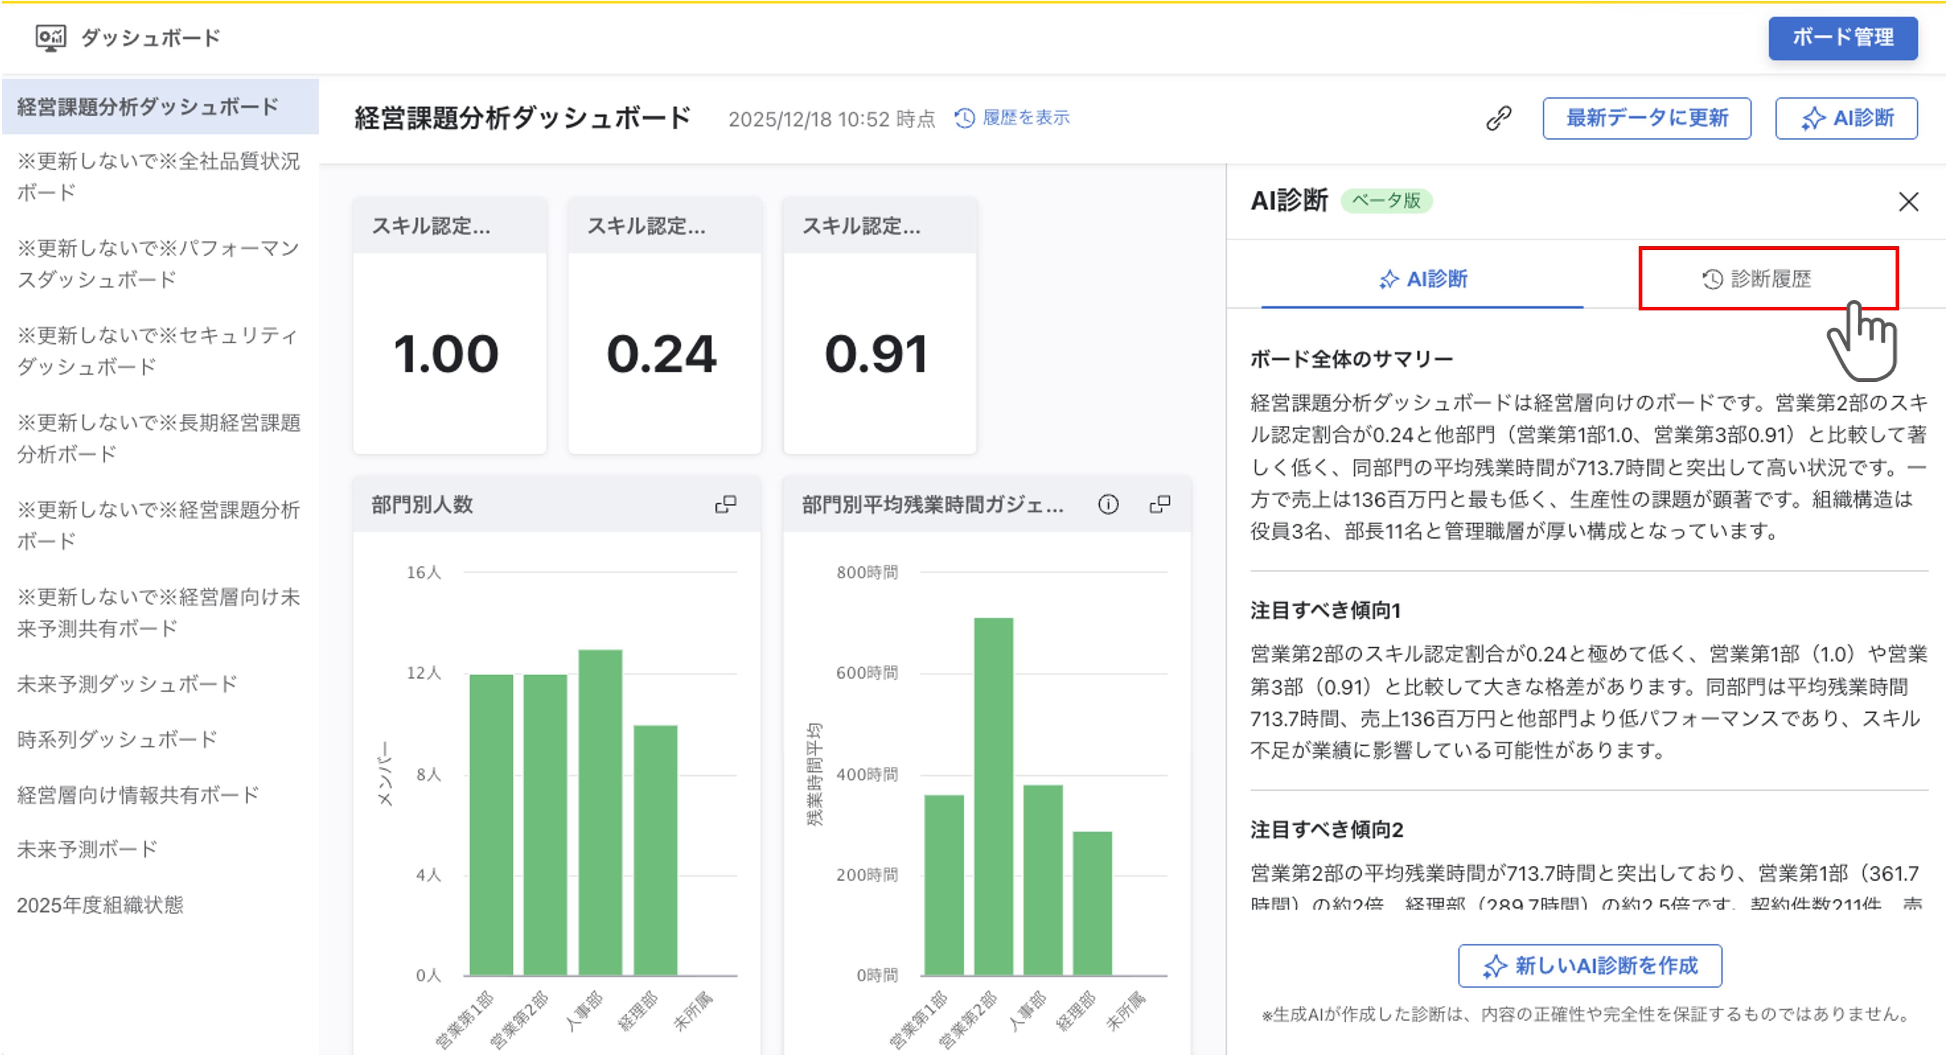
Task: Select 時系列ダッシュボード in sidebar
Action: coord(117,739)
